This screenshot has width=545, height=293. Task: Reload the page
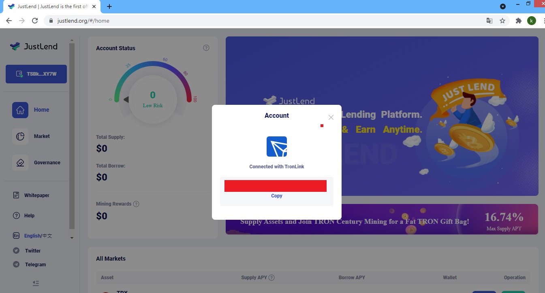(35, 21)
